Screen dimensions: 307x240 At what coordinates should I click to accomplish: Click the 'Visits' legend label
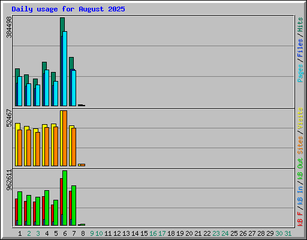point(300,118)
